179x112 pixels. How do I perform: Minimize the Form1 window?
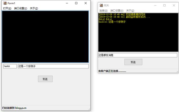click(x=67, y=3)
